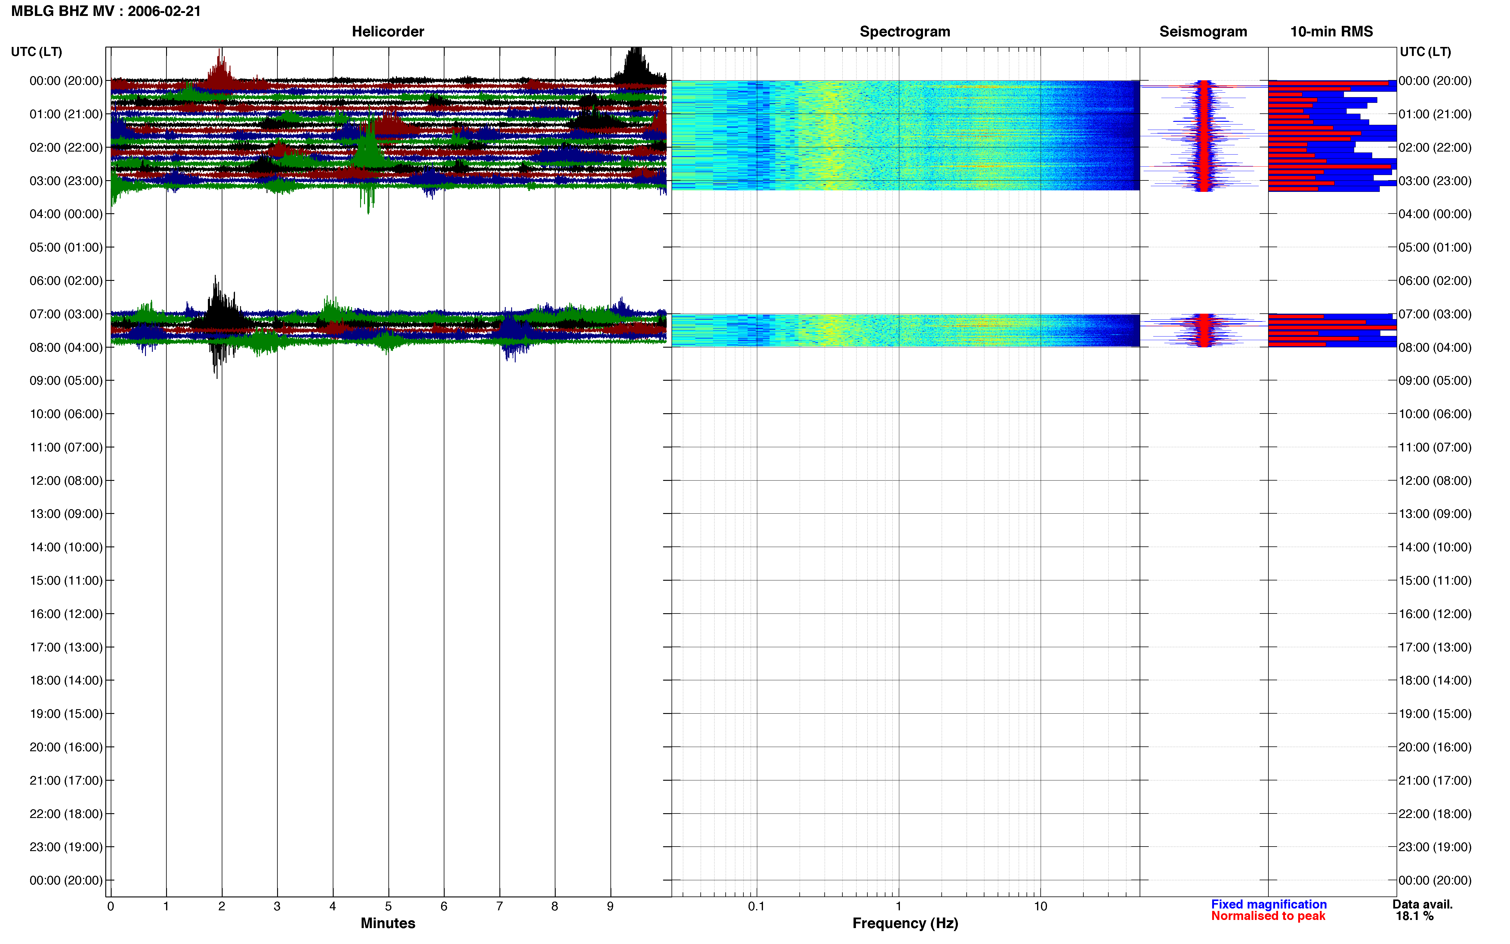
Task: Click the left 'UTC (LT)' axis label
Action: (x=36, y=52)
